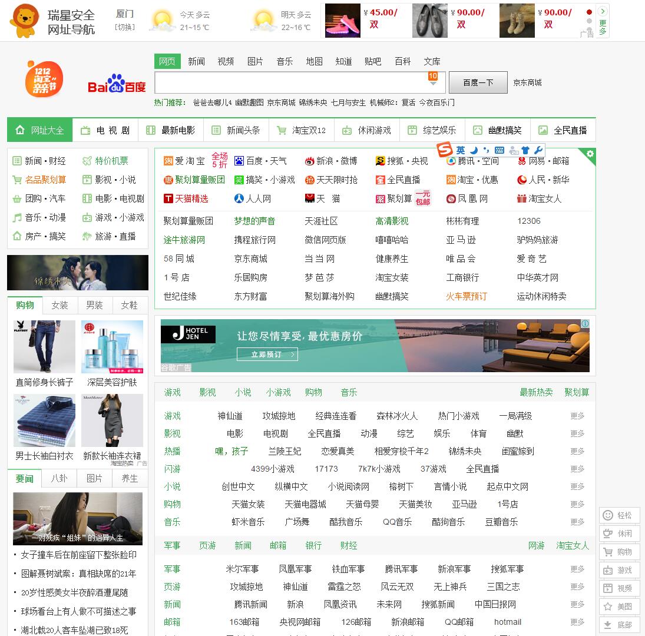Select the red carousel dot indicator

click(589, 12)
